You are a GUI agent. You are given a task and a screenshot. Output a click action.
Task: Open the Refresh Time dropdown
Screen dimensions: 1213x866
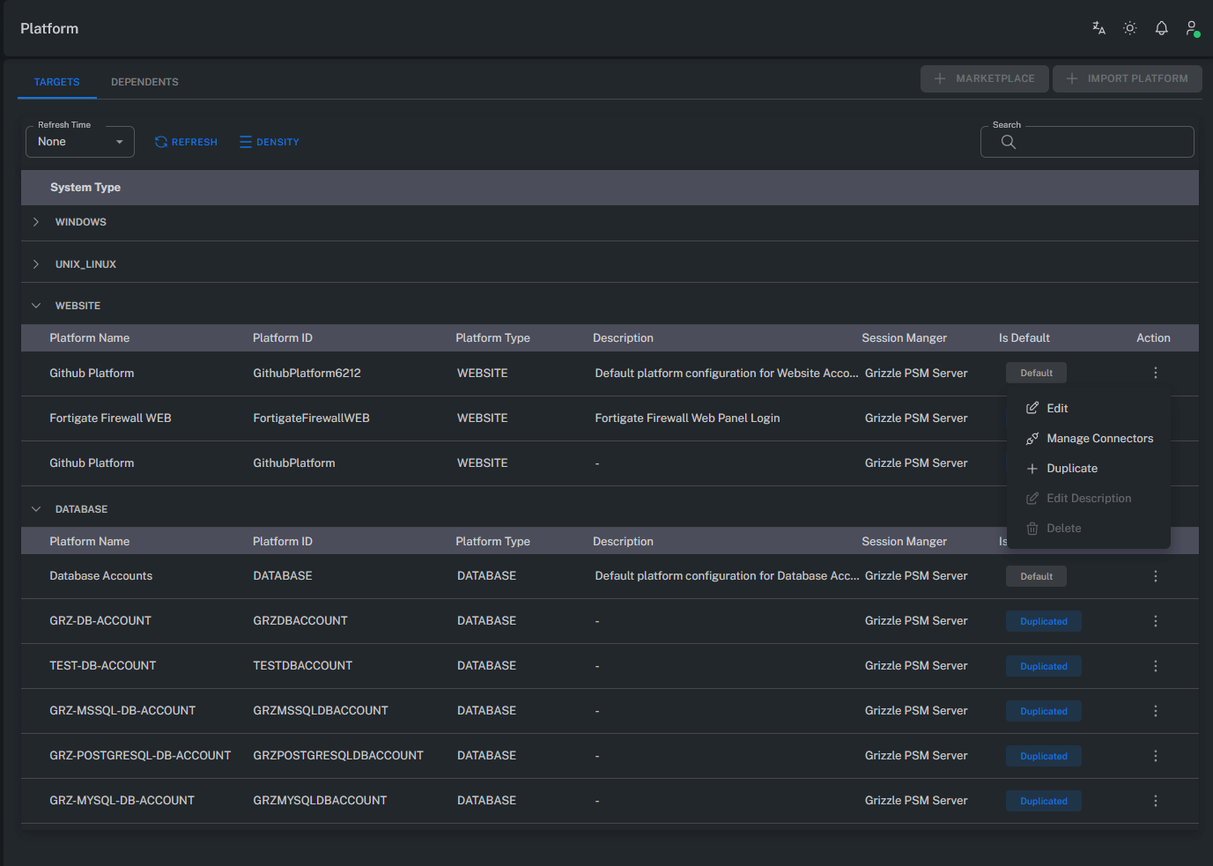click(79, 141)
